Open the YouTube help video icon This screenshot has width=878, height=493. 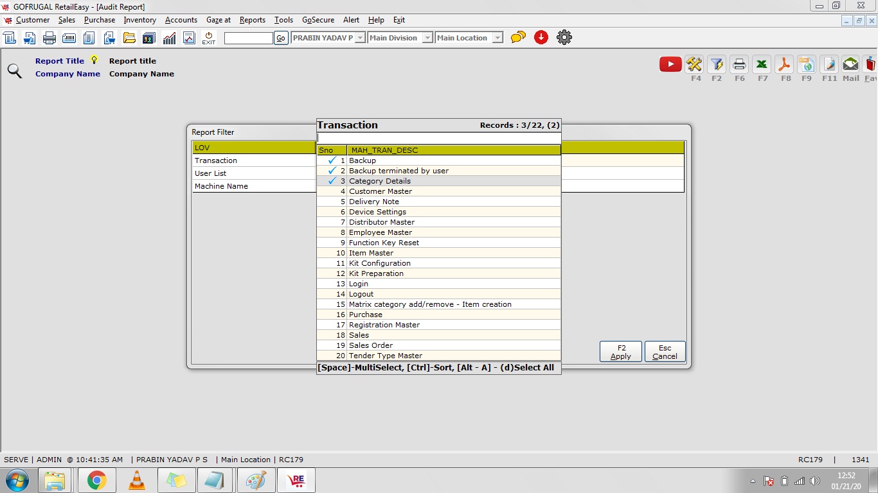coord(670,64)
